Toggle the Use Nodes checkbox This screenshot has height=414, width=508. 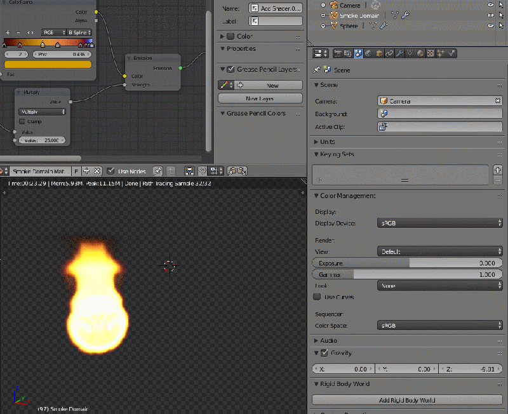[x=112, y=170]
